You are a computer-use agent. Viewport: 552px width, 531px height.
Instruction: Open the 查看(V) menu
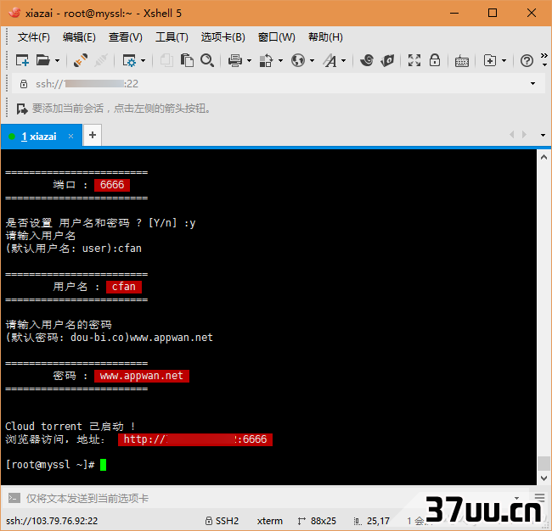coord(126,37)
